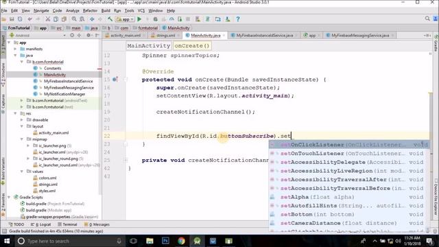Collapse the app module tree node
The image size is (439, 247).
tap(9, 43)
